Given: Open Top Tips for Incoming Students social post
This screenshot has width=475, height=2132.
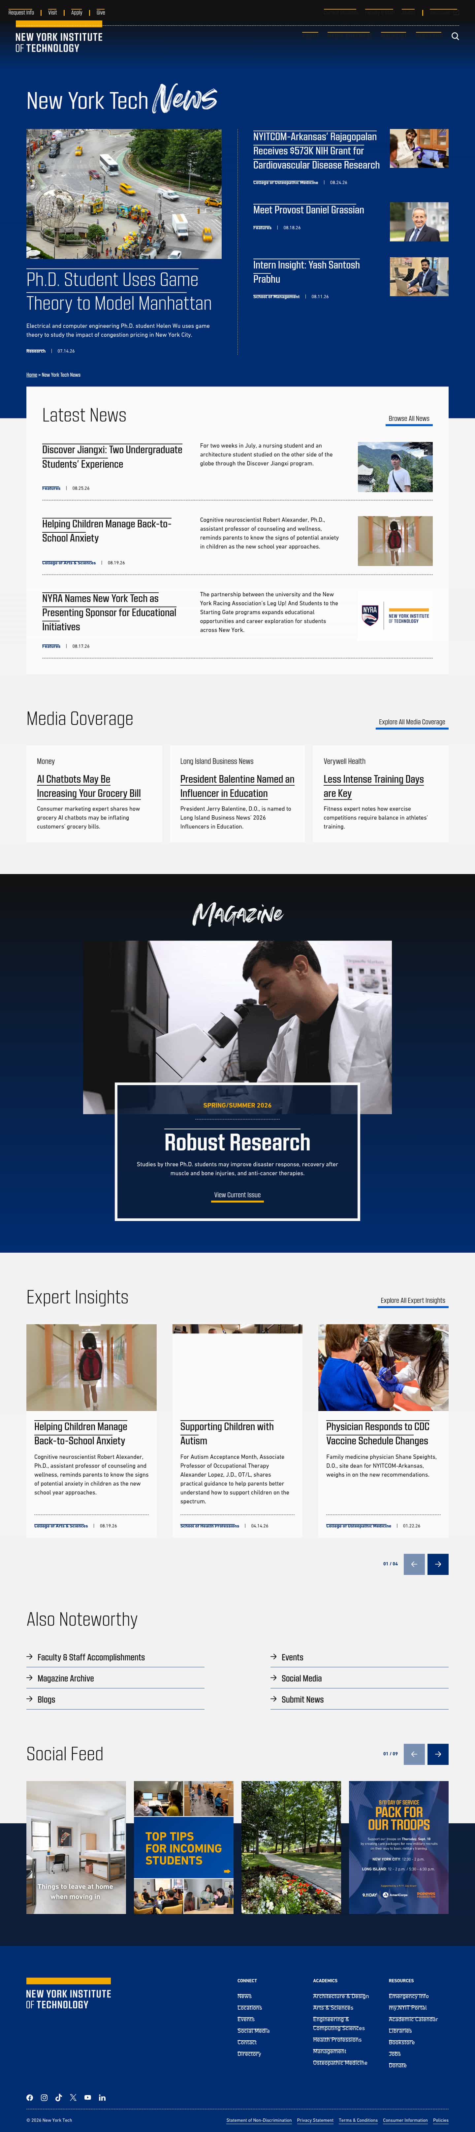Looking at the screenshot, I should point(184,1847).
